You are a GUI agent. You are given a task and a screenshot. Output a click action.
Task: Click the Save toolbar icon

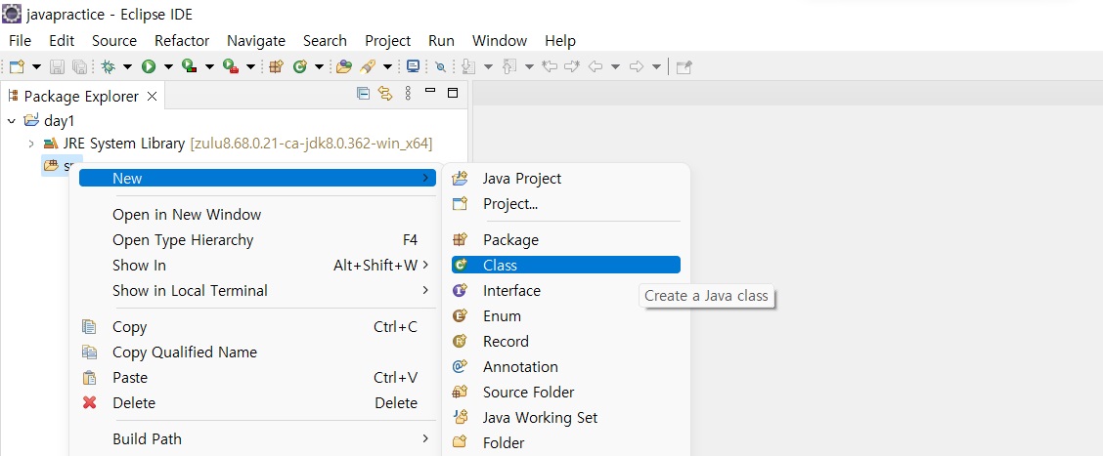pyautogui.click(x=58, y=66)
